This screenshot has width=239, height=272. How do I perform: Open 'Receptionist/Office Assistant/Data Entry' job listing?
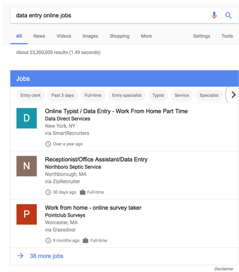[x=97, y=160]
